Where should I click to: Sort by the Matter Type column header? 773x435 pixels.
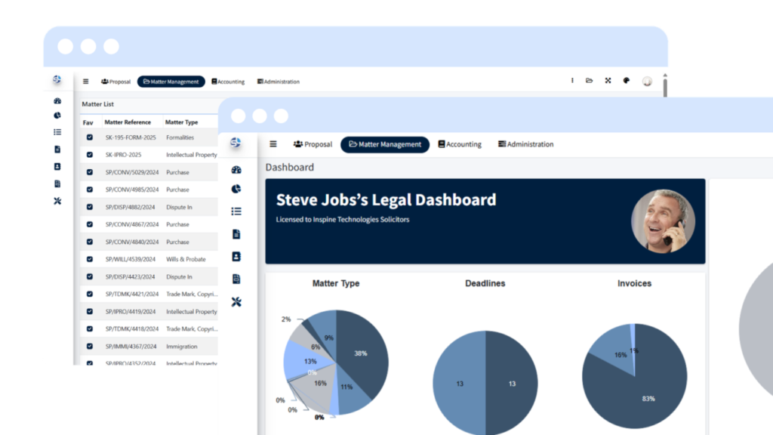click(x=181, y=122)
